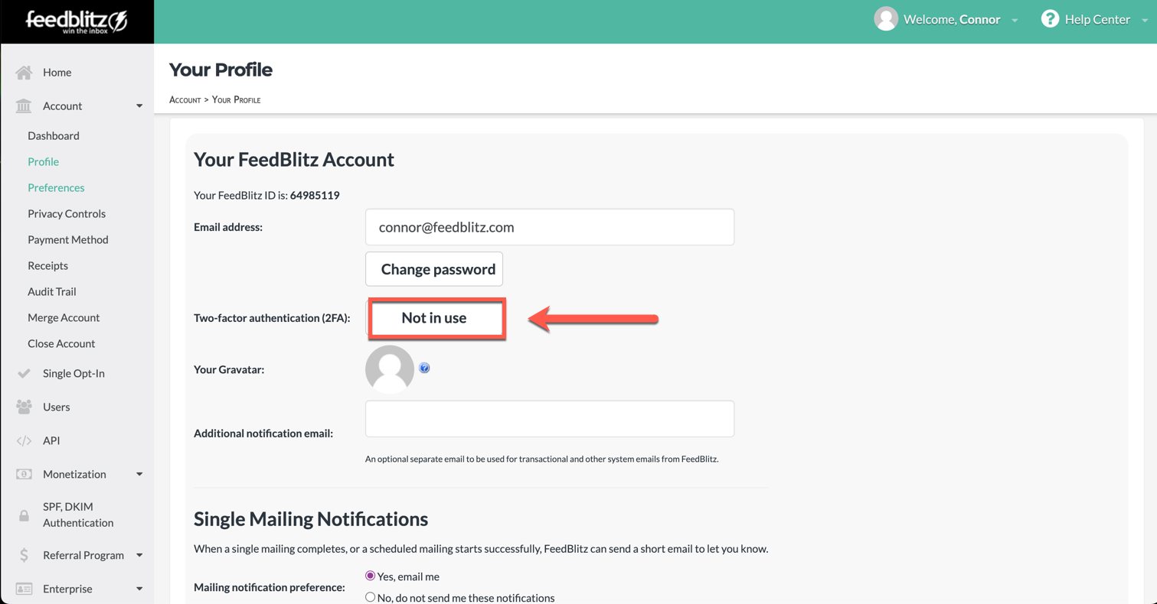Image resolution: width=1157 pixels, height=604 pixels.
Task: Open Users label in the sidebar
Action: 57,407
